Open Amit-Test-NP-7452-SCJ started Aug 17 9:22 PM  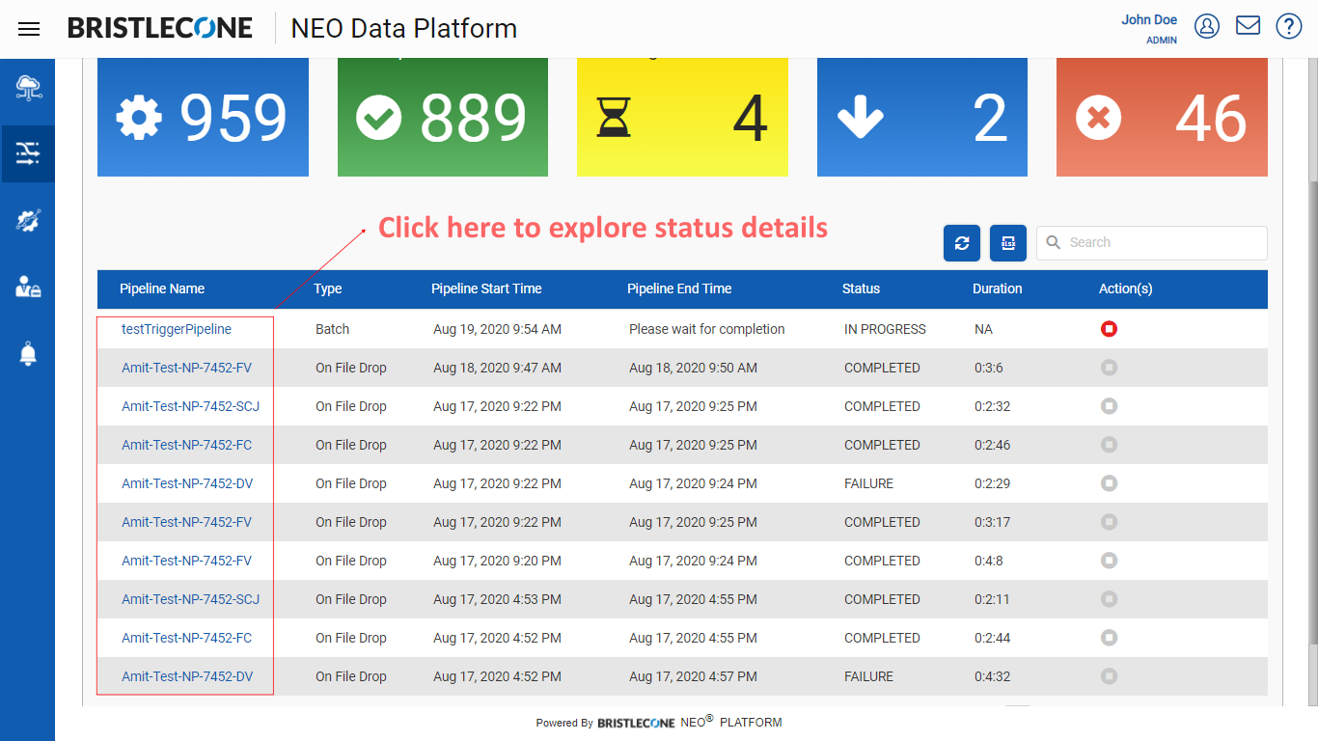(190, 406)
